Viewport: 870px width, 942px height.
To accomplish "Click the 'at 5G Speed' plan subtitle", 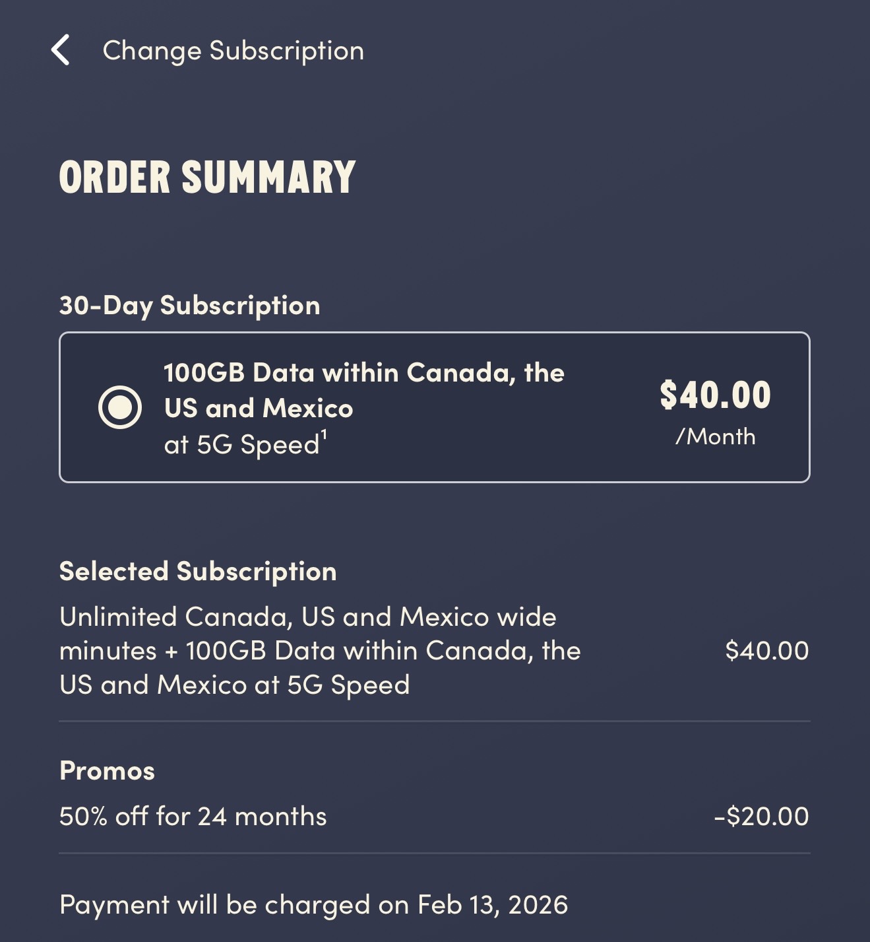I will [241, 445].
